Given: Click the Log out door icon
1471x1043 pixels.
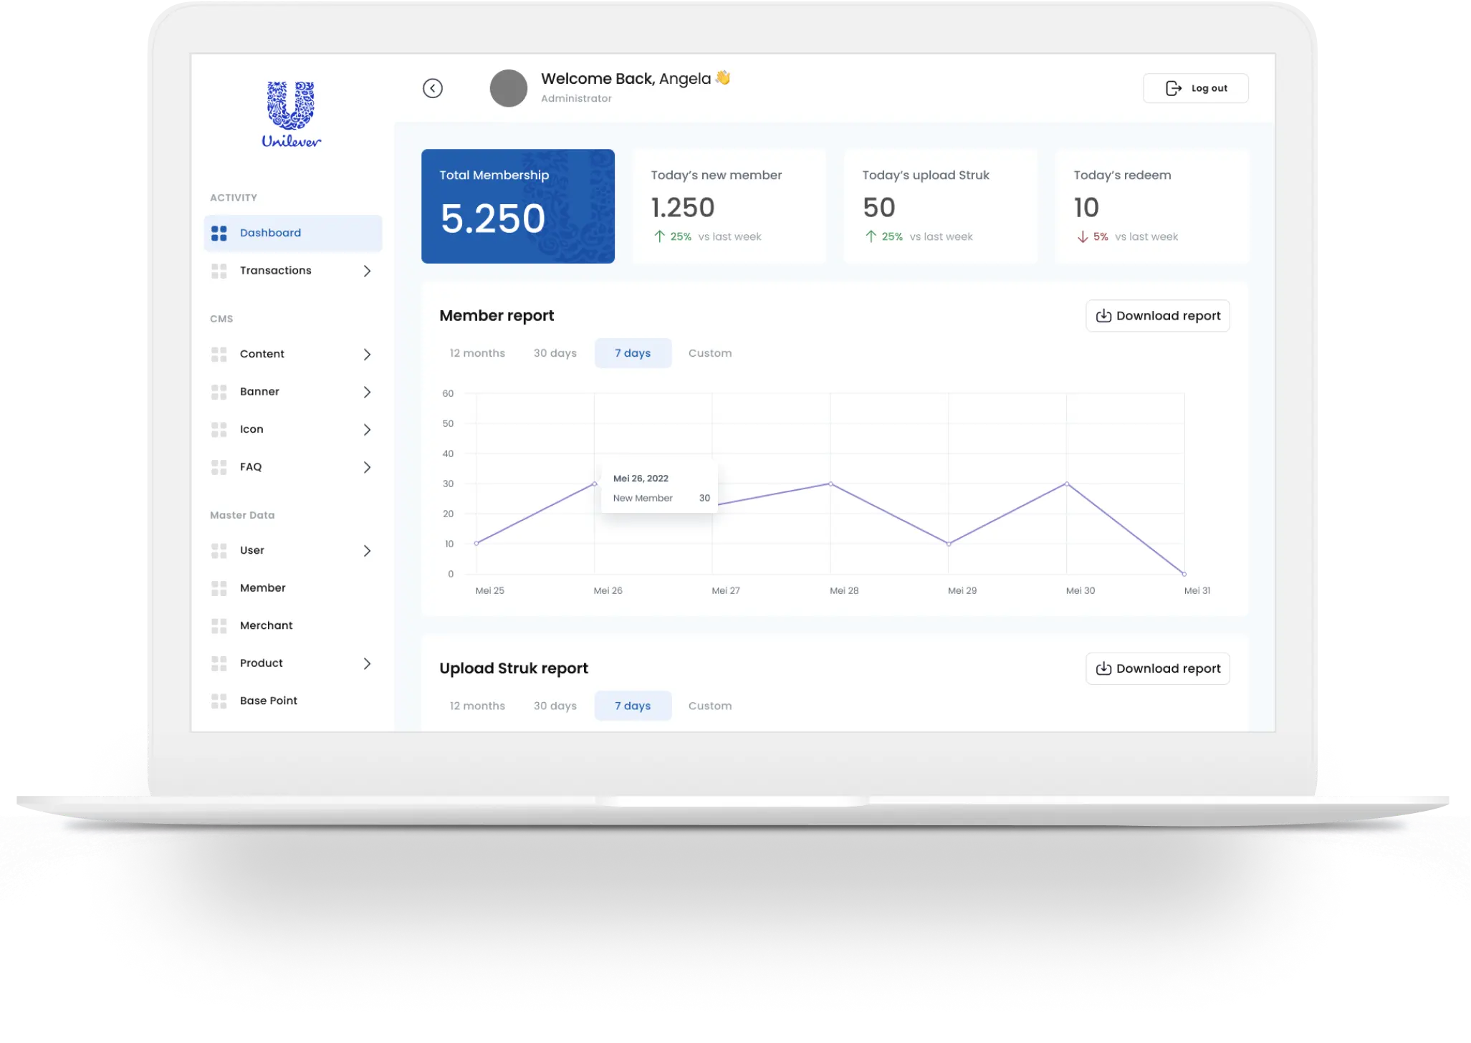Looking at the screenshot, I should pos(1173,88).
